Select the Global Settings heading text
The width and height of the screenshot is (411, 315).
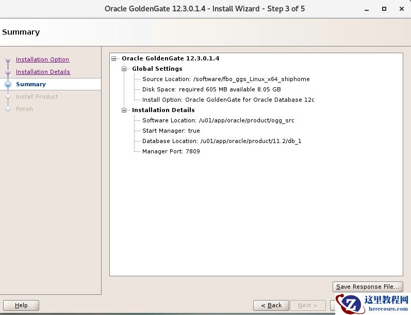157,69
